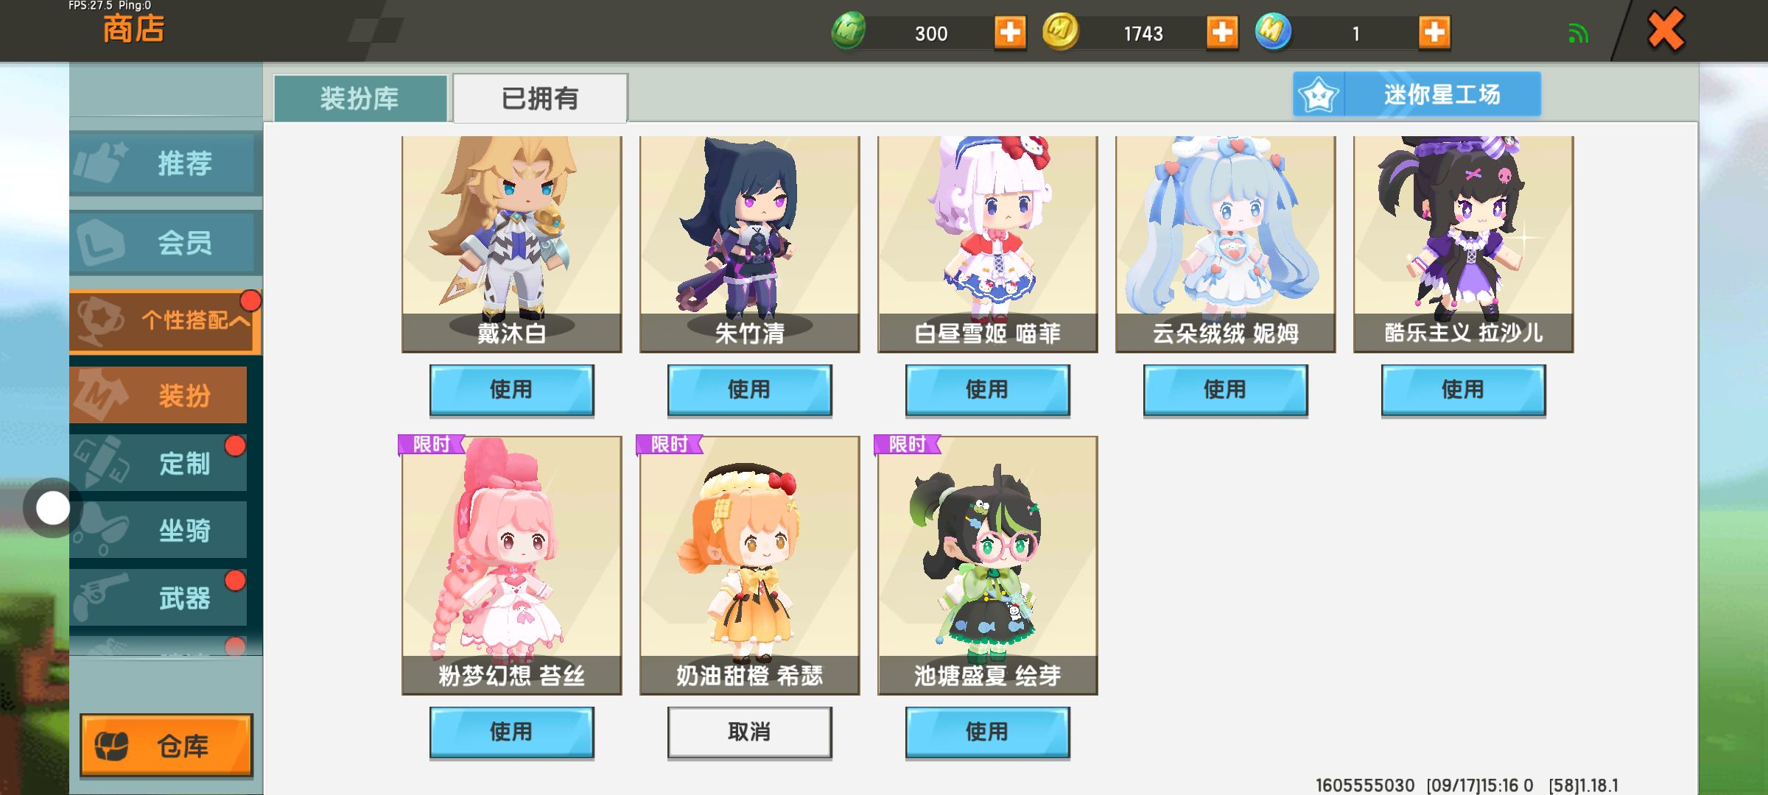Open the 仓库 warehouse button

pos(166,746)
